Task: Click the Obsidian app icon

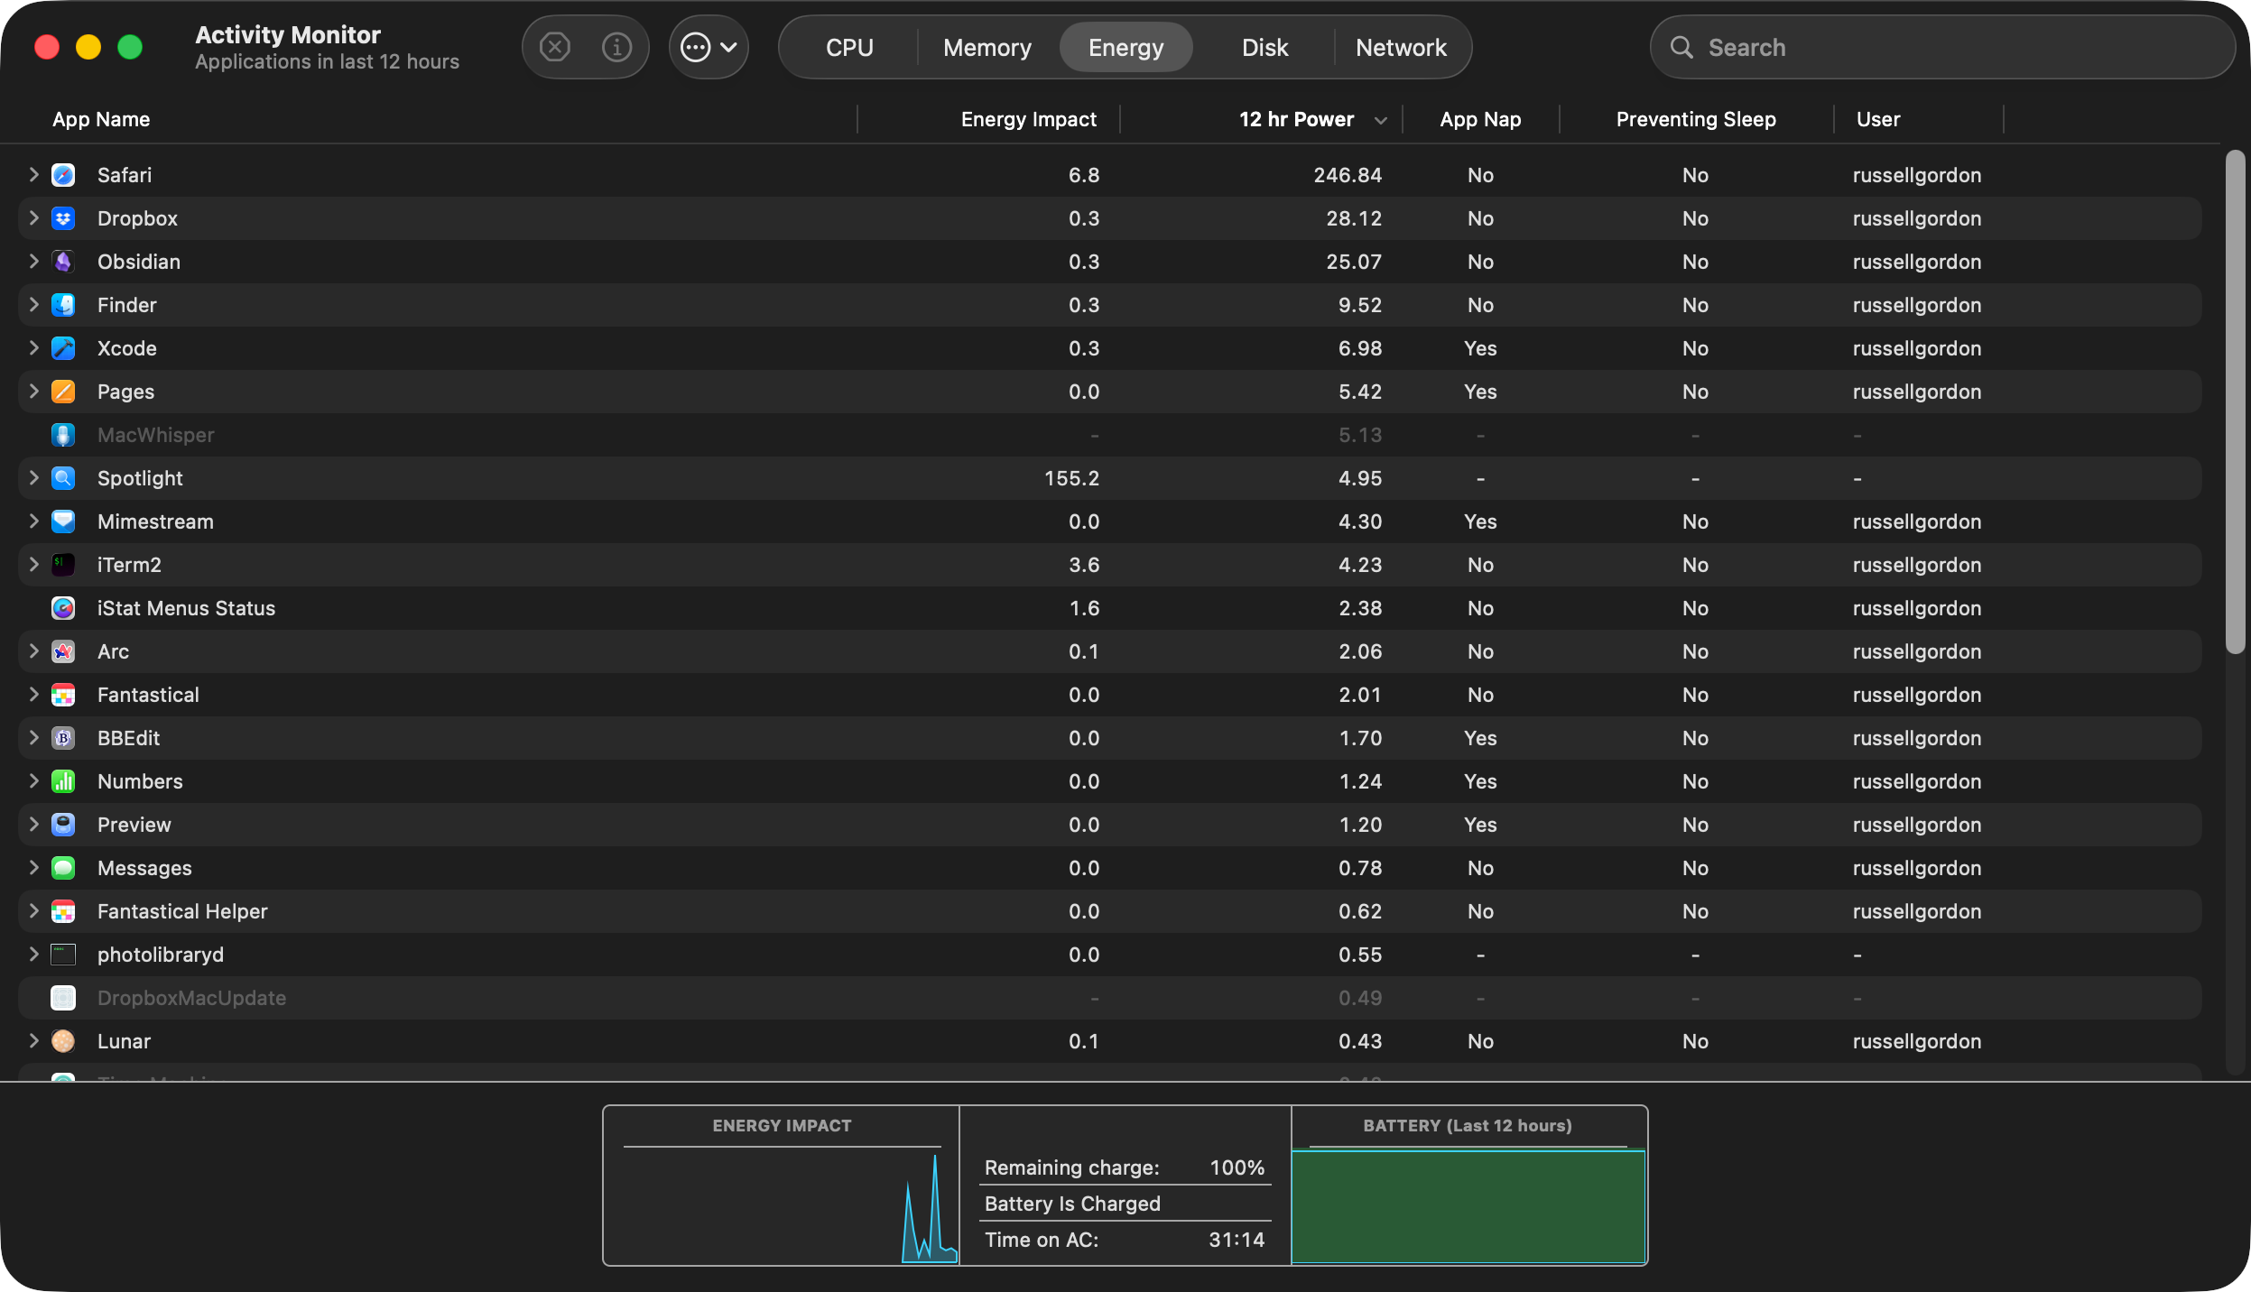Action: click(63, 262)
